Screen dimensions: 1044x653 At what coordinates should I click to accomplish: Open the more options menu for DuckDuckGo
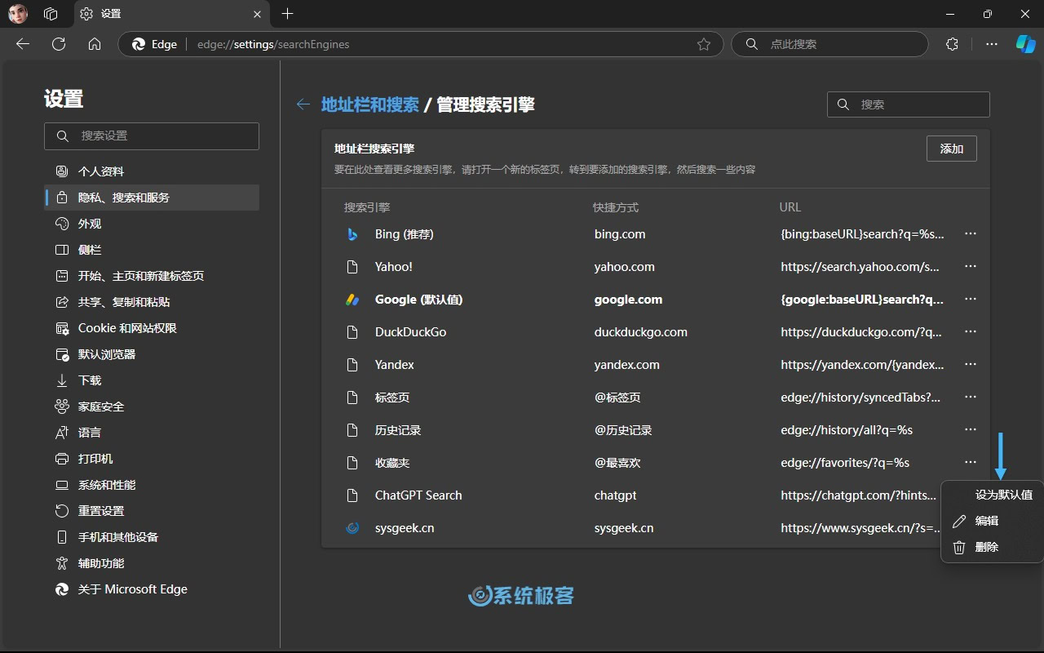[x=971, y=332]
